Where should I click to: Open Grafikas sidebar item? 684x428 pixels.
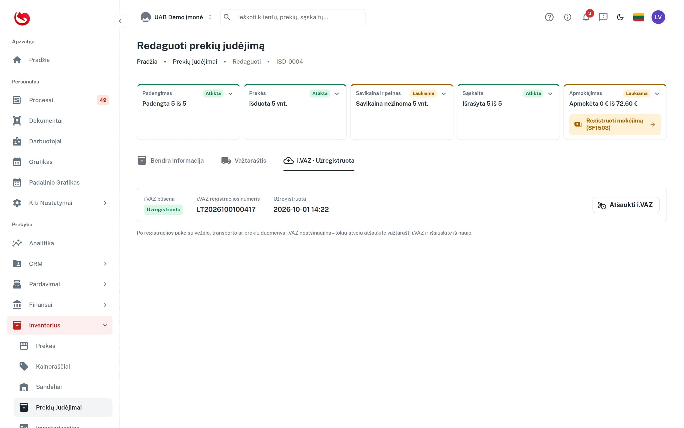pos(60,162)
